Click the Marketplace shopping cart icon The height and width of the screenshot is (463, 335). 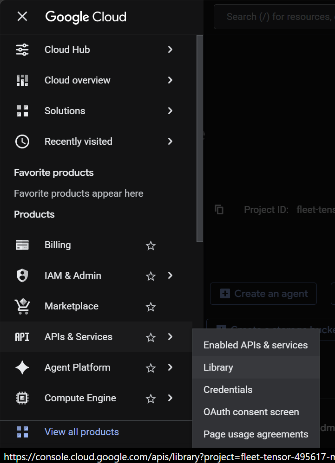22,306
